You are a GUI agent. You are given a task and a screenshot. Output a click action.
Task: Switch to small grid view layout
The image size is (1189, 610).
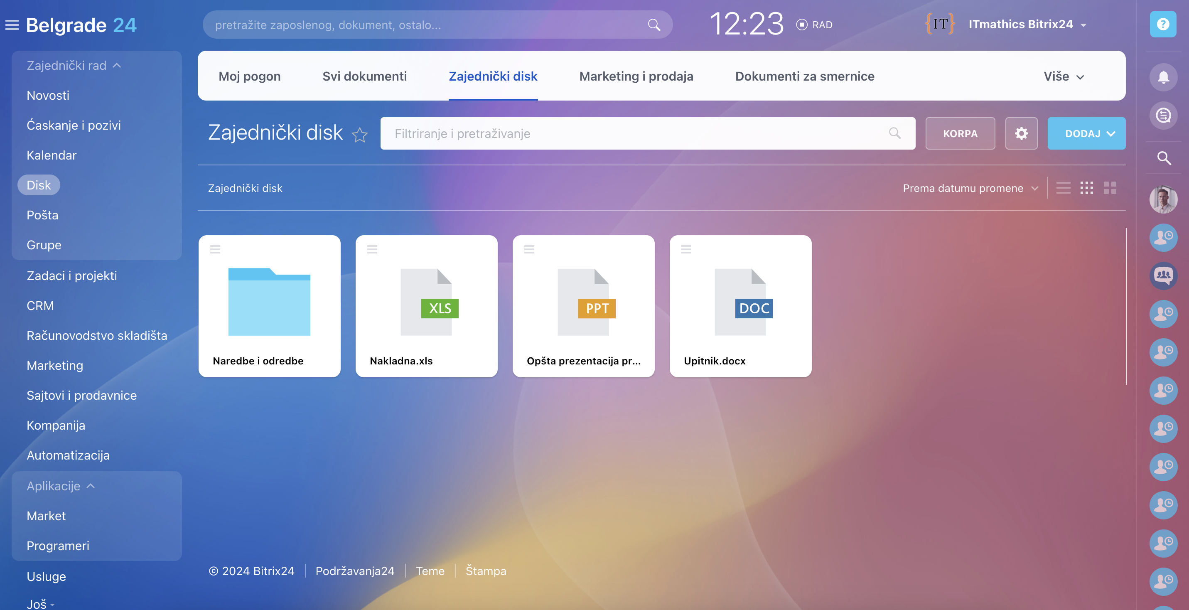coord(1086,188)
